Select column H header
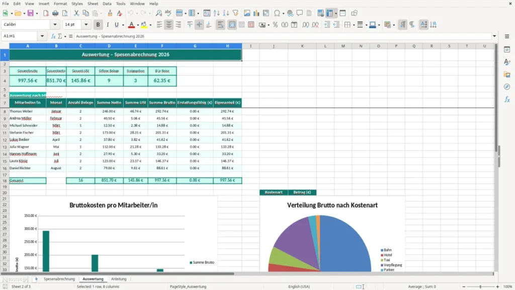The width and height of the screenshot is (515, 290). point(227,46)
